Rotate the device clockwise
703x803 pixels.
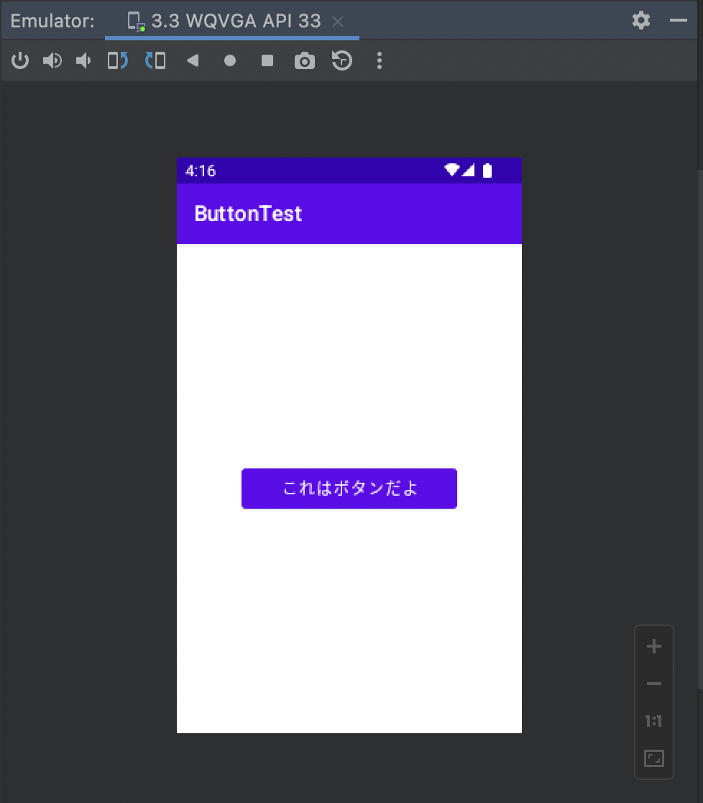point(155,60)
